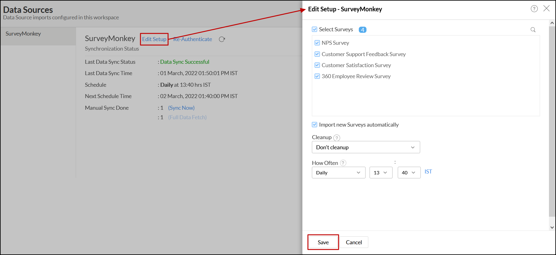The image size is (556, 255).
Task: Open the Daily frequency dropdown
Action: [x=338, y=173]
